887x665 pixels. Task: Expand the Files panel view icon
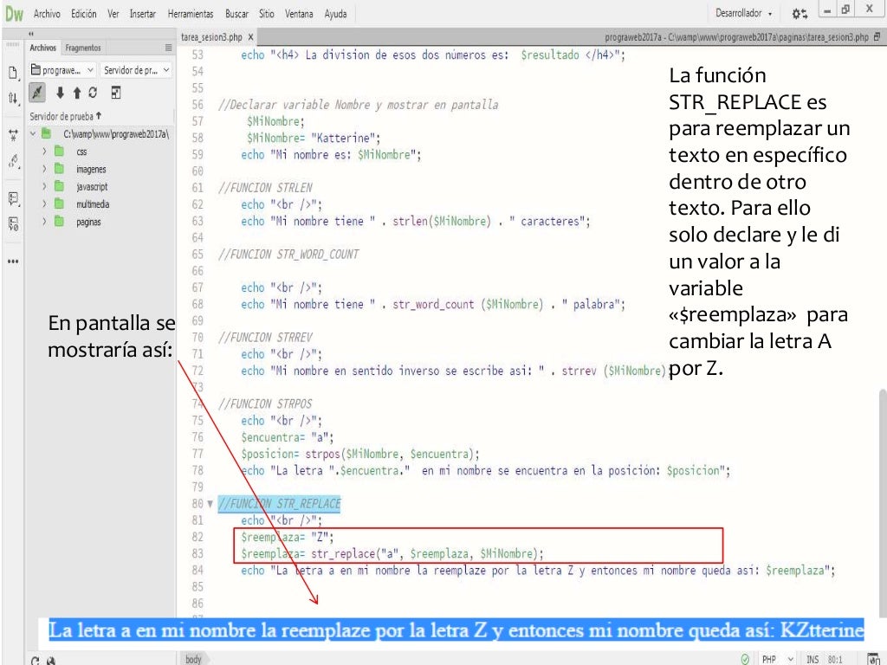[116, 93]
